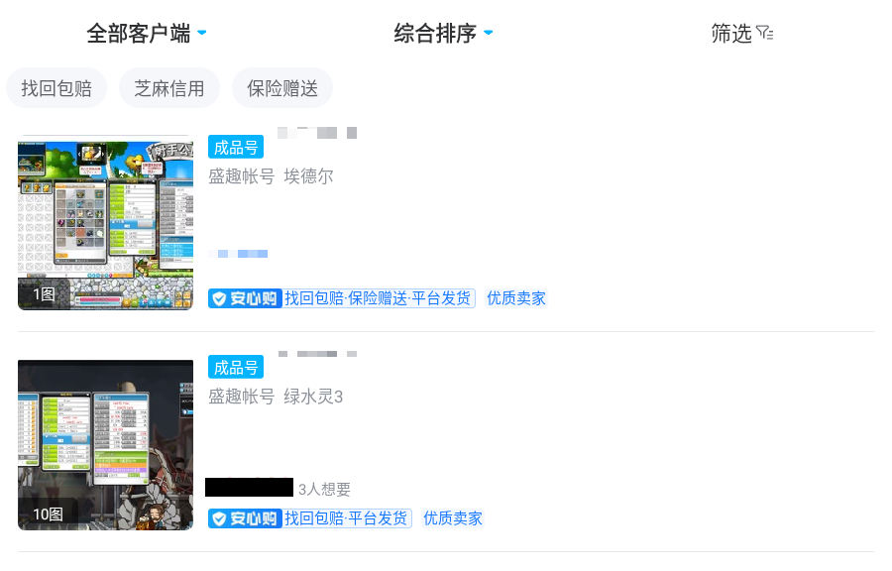892x571 pixels.
Task: Click 成品号 tag on the first listing
Action: 236,148
